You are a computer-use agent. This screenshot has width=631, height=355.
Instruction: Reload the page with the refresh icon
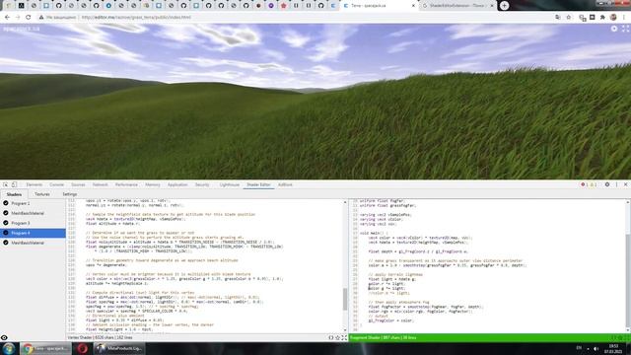(x=29, y=18)
